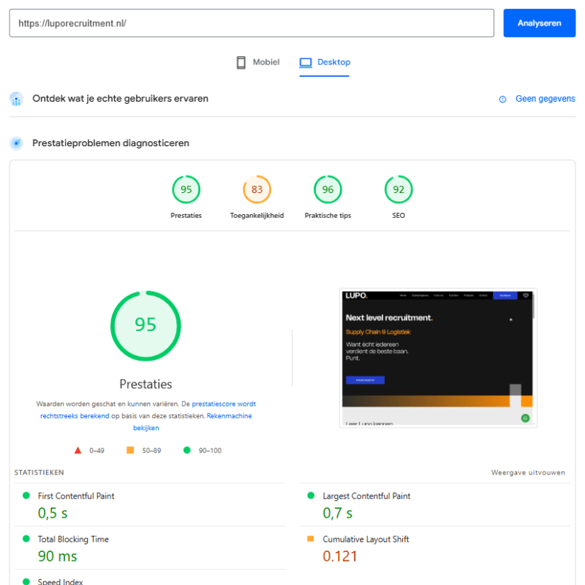Click the Cumulative Layout Shift metric
Viewport: 585px width, 585px height.
(x=434, y=548)
